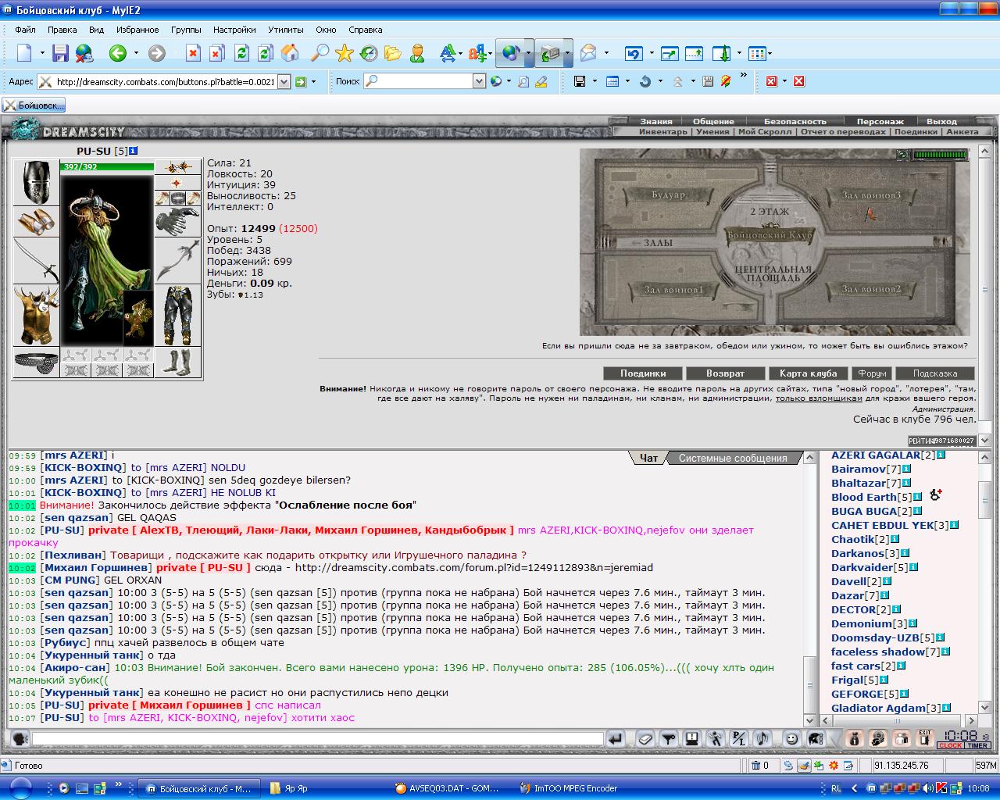Expand dropdown beside the Go arrow
1000x800 pixels.
313,81
